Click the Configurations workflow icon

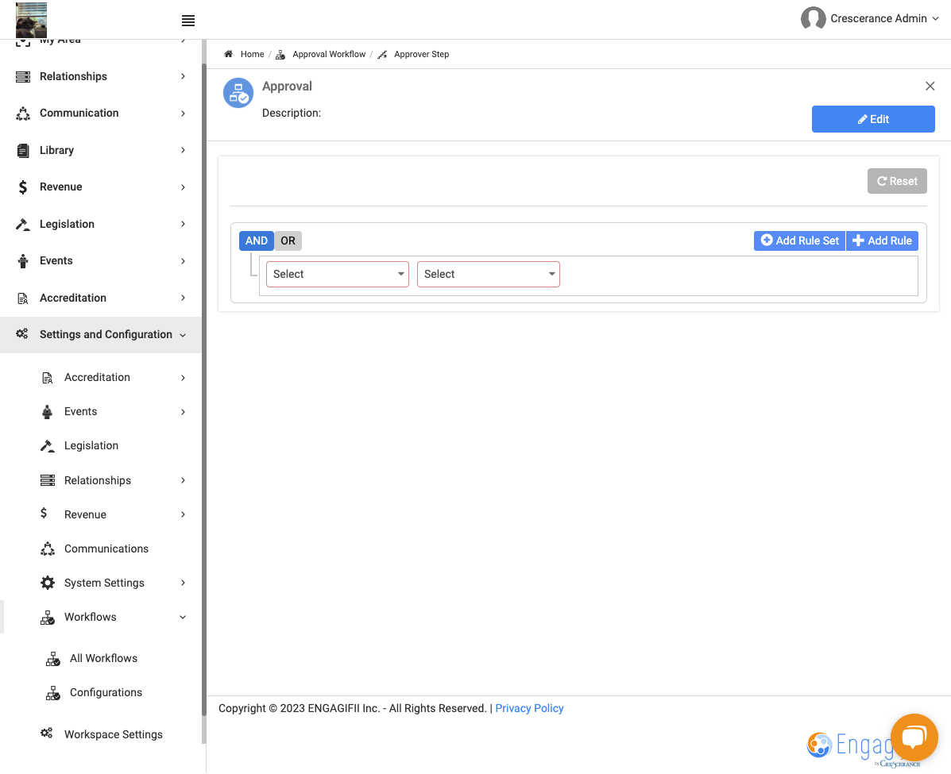[52, 693]
